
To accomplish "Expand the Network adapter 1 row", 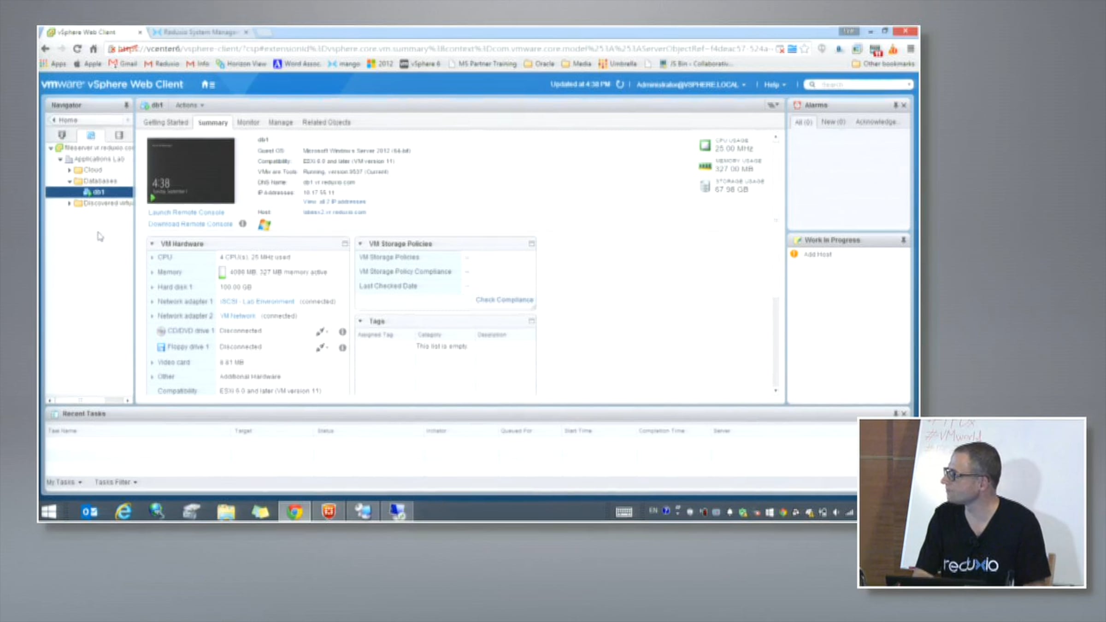I will tap(152, 302).
